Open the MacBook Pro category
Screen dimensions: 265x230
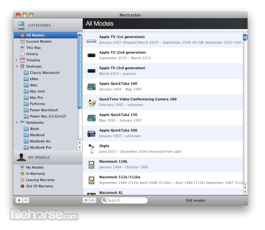(41, 147)
